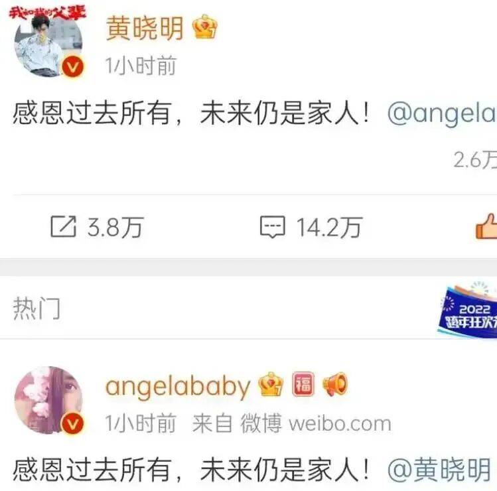Tap the 2.6万 count under the first post
The width and height of the screenshot is (497, 491).
pos(475,159)
